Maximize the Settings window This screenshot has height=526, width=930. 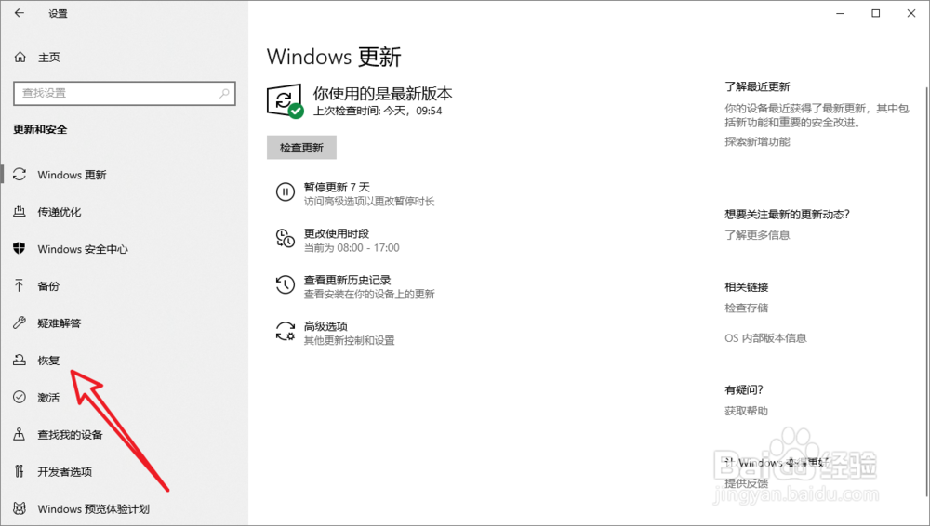[x=875, y=13]
